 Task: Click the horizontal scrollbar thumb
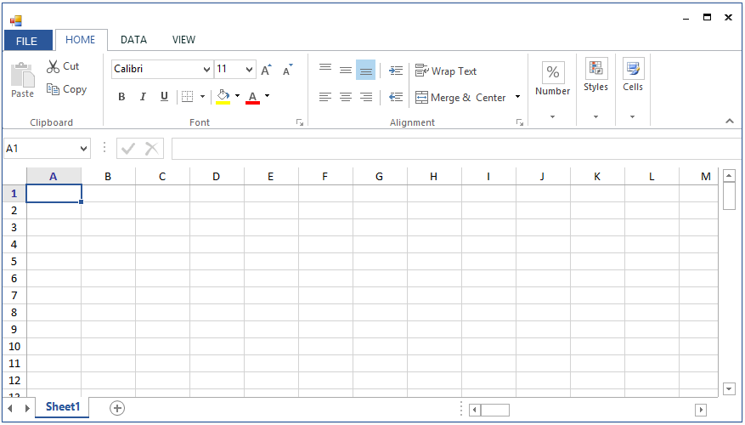tap(495, 410)
